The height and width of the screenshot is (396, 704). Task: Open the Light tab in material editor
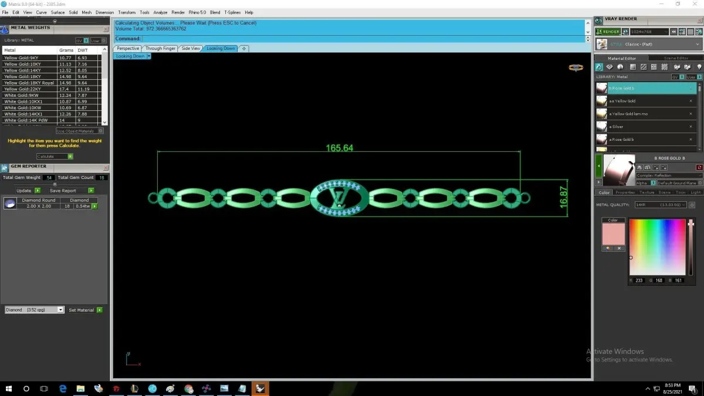click(696, 192)
